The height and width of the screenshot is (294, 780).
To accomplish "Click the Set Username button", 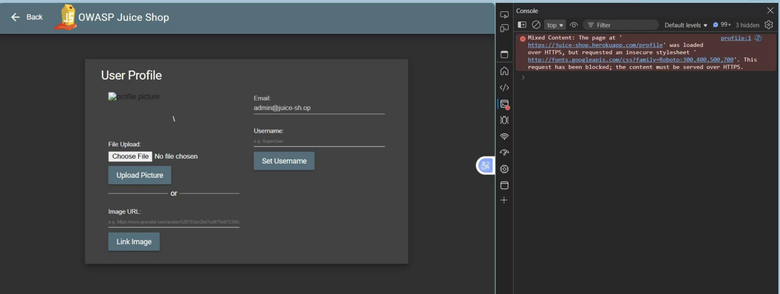I will tap(284, 161).
